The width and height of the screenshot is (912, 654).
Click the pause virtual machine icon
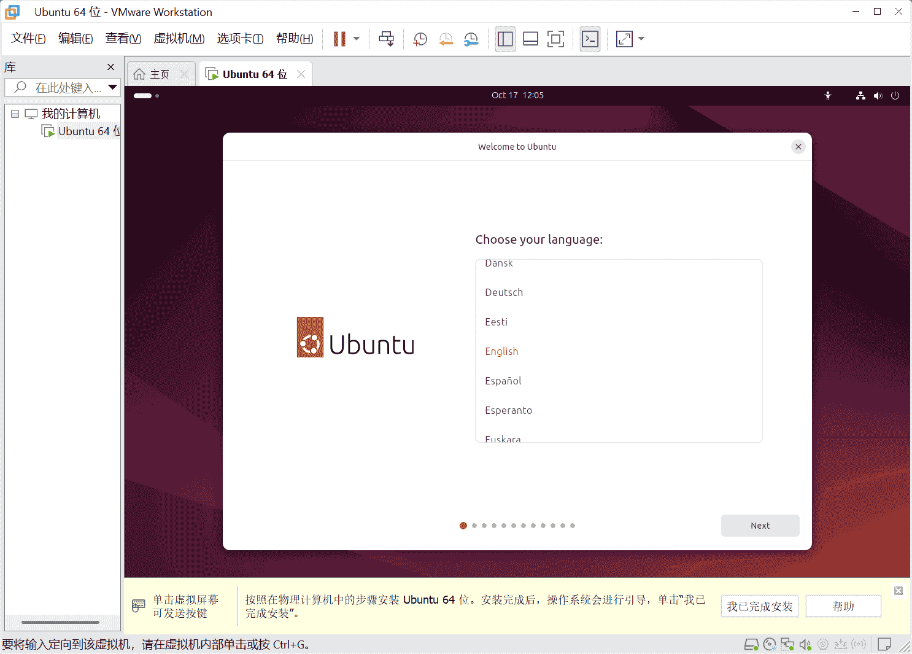pyautogui.click(x=339, y=39)
